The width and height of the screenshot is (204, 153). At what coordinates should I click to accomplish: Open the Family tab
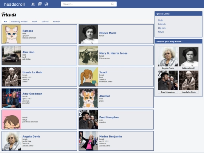click(x=56, y=22)
